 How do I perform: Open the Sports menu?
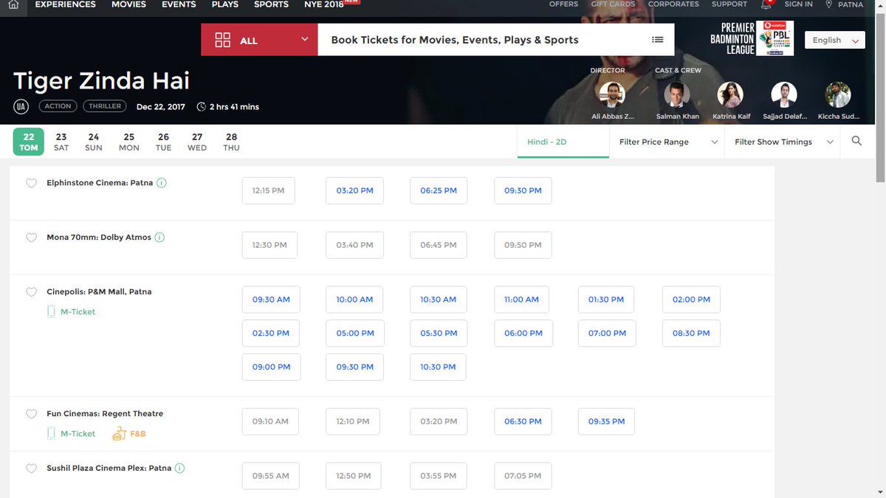click(271, 4)
